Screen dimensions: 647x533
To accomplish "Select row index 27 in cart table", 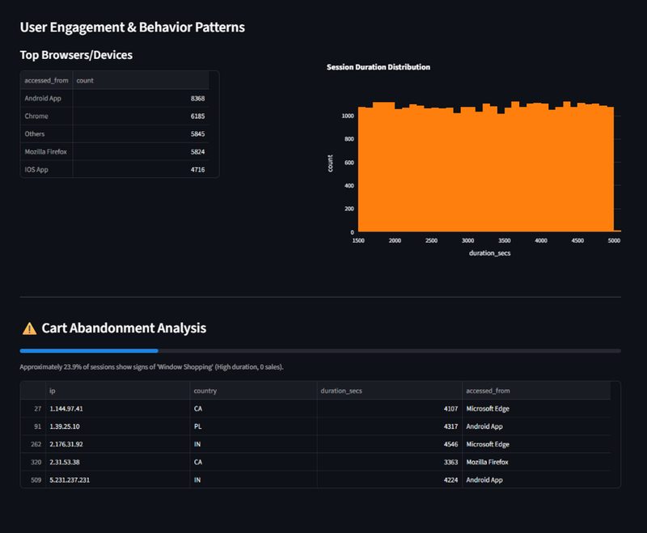I will (x=33, y=408).
